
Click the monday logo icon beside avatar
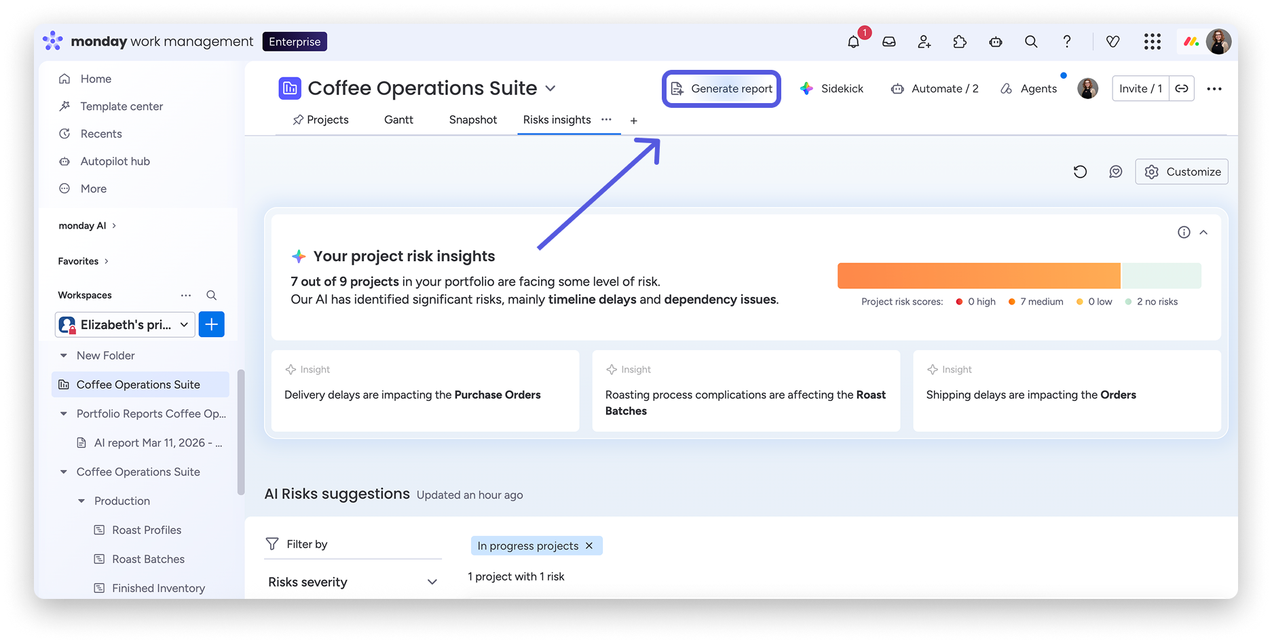click(x=1191, y=42)
